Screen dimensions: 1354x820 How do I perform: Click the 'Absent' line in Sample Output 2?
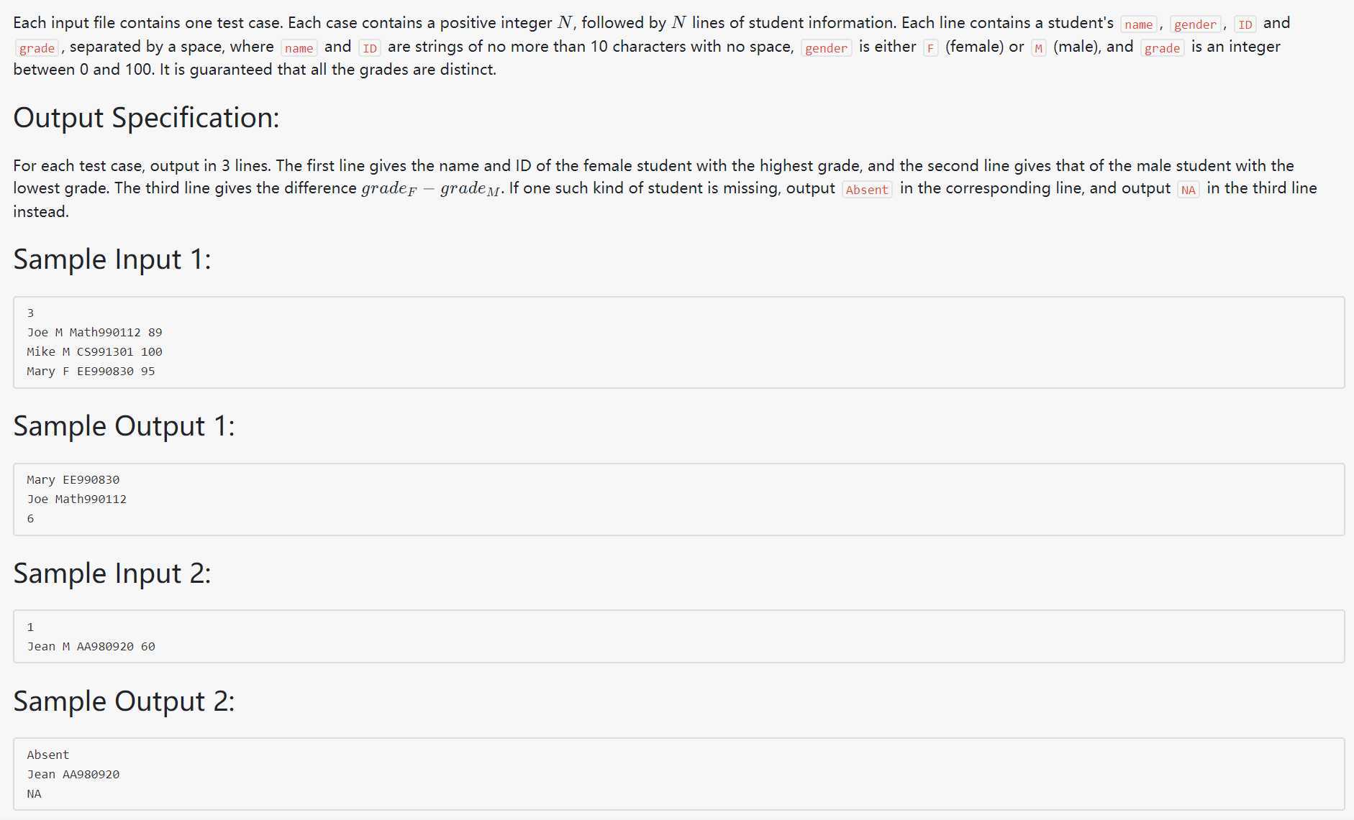coord(48,755)
